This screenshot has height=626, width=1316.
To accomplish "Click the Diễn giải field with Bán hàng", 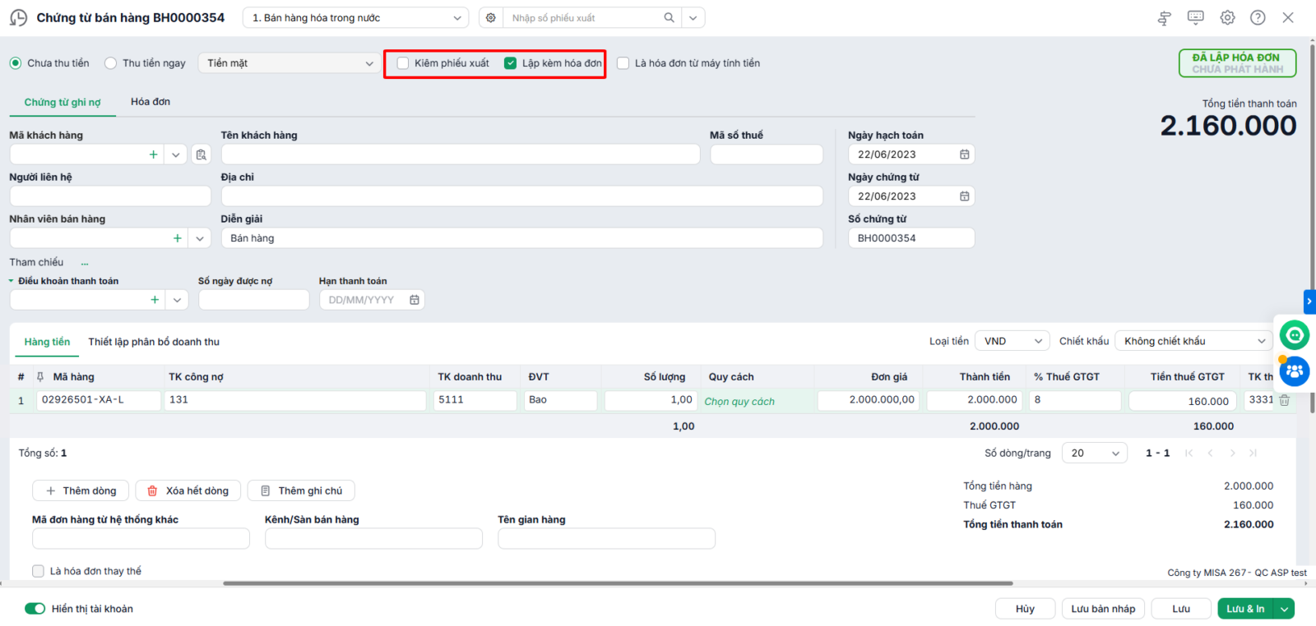I will (522, 238).
